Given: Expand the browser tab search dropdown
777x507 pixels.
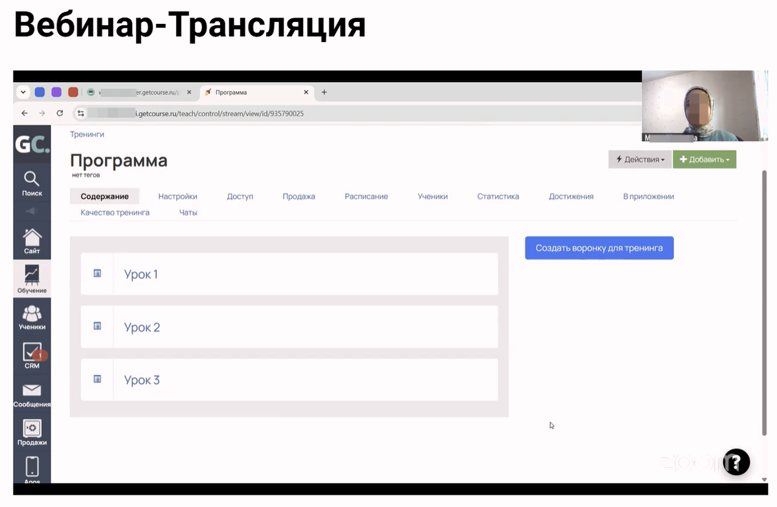Looking at the screenshot, I should click(x=23, y=92).
